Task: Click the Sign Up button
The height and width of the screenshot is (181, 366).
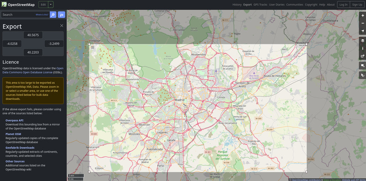Action: point(357,5)
